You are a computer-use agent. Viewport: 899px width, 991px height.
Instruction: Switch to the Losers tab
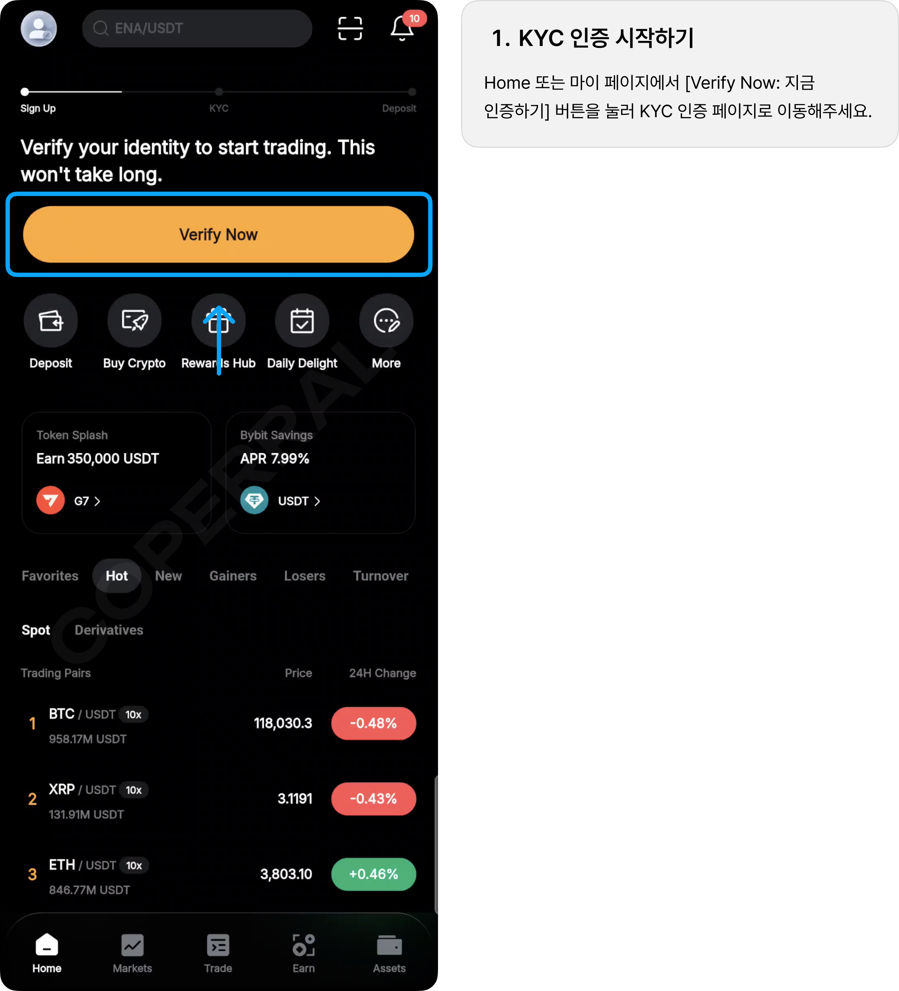pos(305,576)
